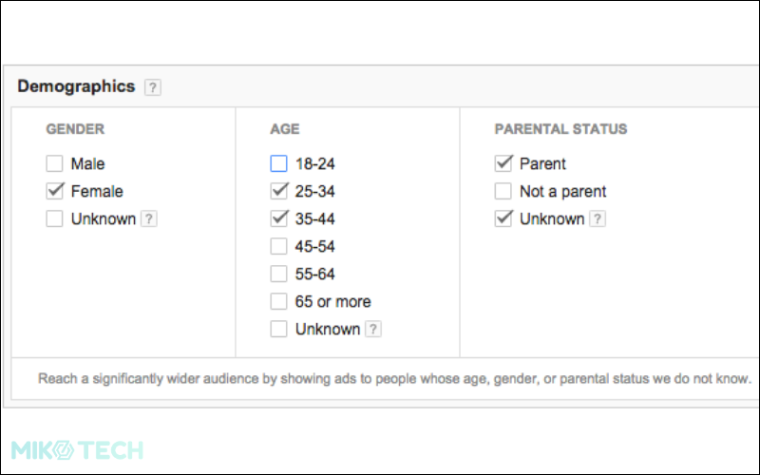This screenshot has width=760, height=475.
Task: Check the 55-64 age checkbox
Action: coord(278,274)
